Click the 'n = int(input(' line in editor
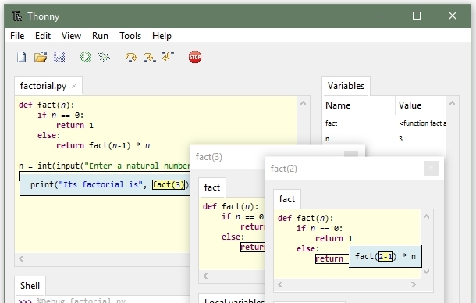 tap(104, 166)
